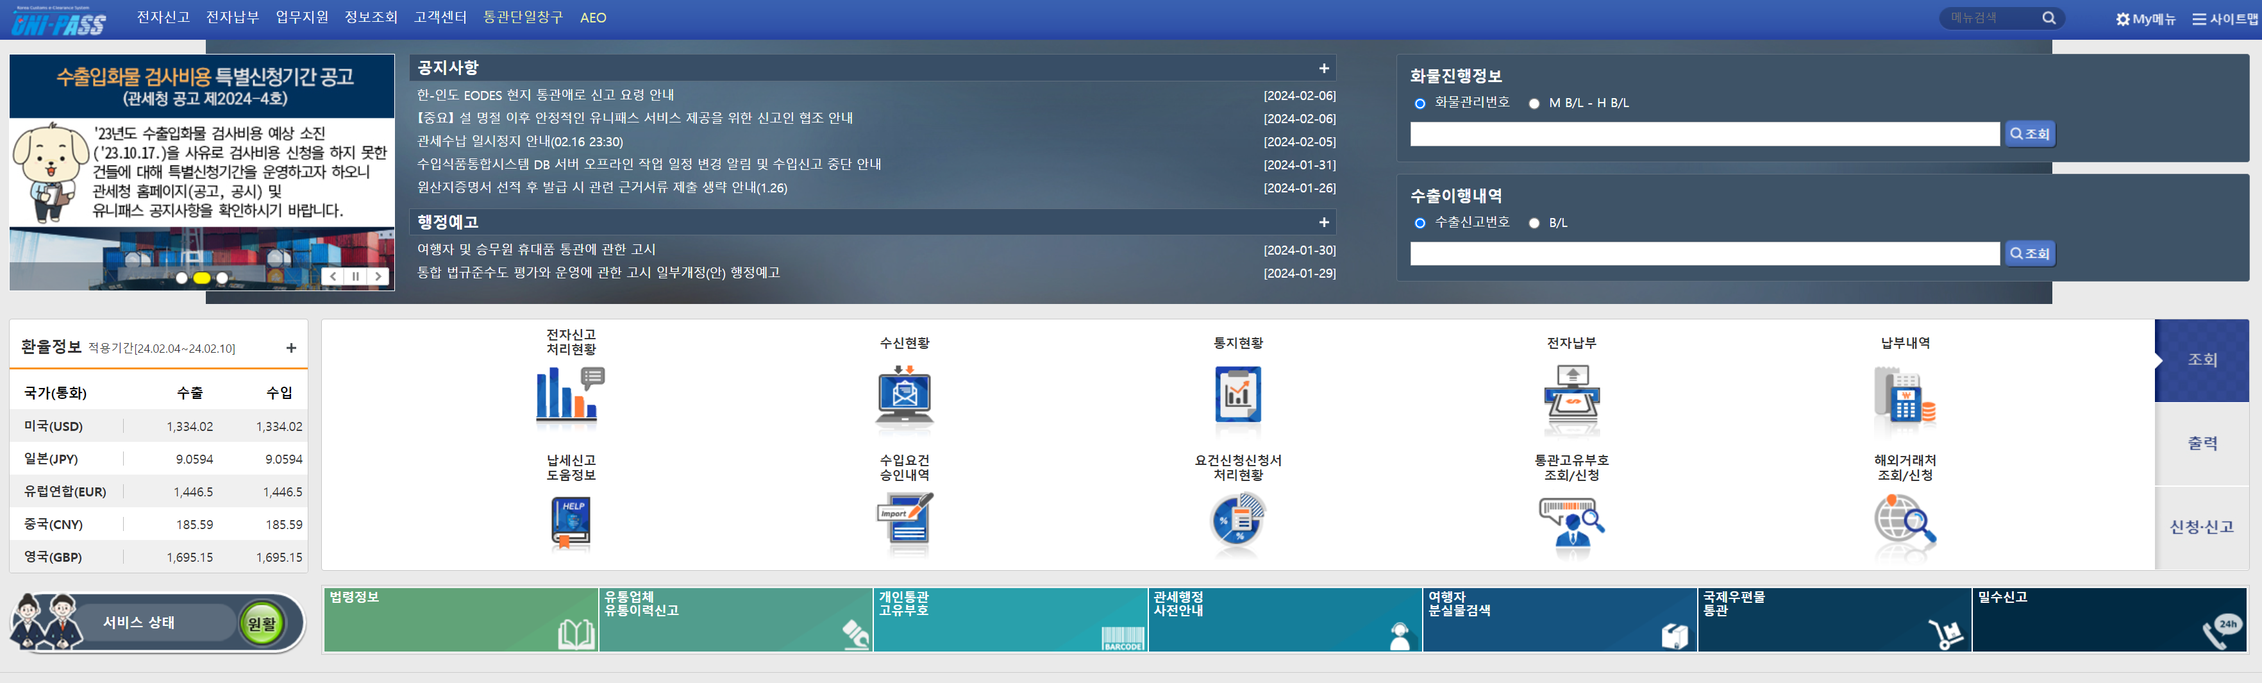Open the 개인통관 고유부호 barcode tile

[x=1010, y=620]
